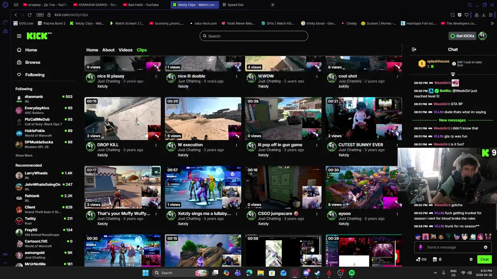Open the volume icon in system tray

(469, 273)
